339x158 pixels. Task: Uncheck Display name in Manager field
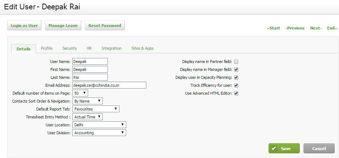(236, 69)
